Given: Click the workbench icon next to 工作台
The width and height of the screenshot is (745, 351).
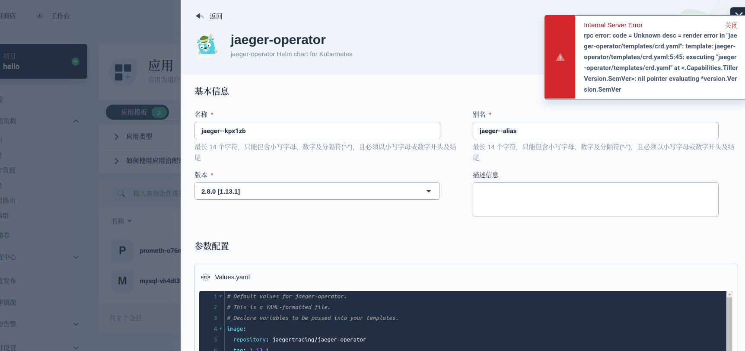Looking at the screenshot, I should click(40, 16).
